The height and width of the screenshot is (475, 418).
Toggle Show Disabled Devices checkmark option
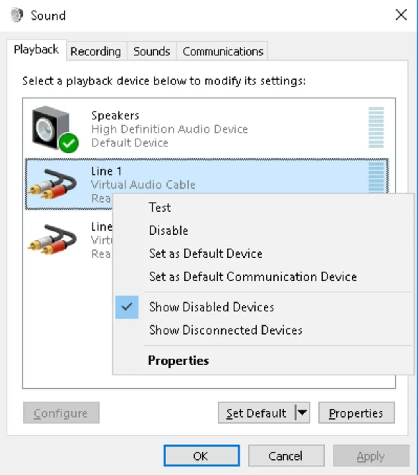211,307
